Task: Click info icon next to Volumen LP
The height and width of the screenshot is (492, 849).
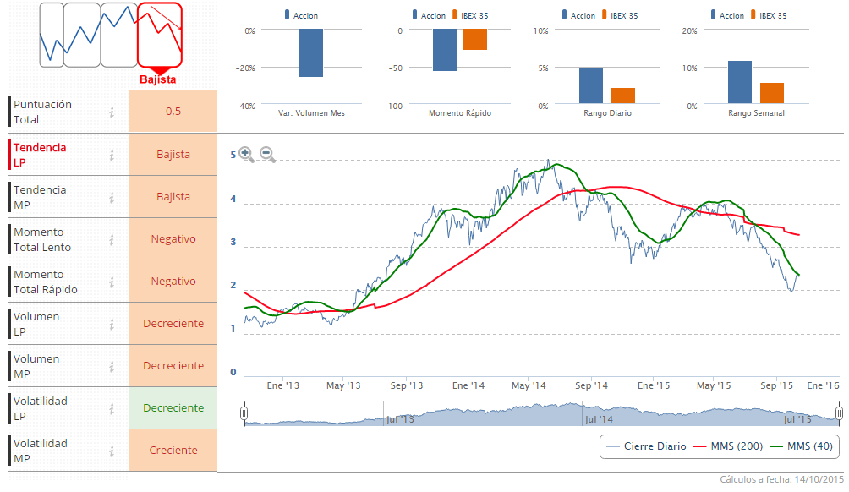Action: tap(112, 324)
